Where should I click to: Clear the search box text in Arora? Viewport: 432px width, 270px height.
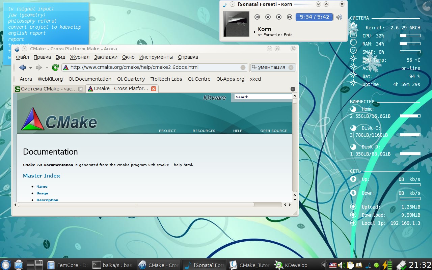tap(291, 67)
